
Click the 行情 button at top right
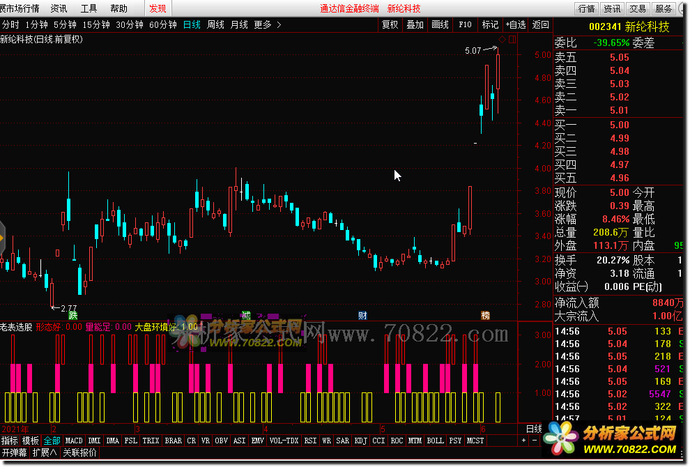pyautogui.click(x=587, y=9)
